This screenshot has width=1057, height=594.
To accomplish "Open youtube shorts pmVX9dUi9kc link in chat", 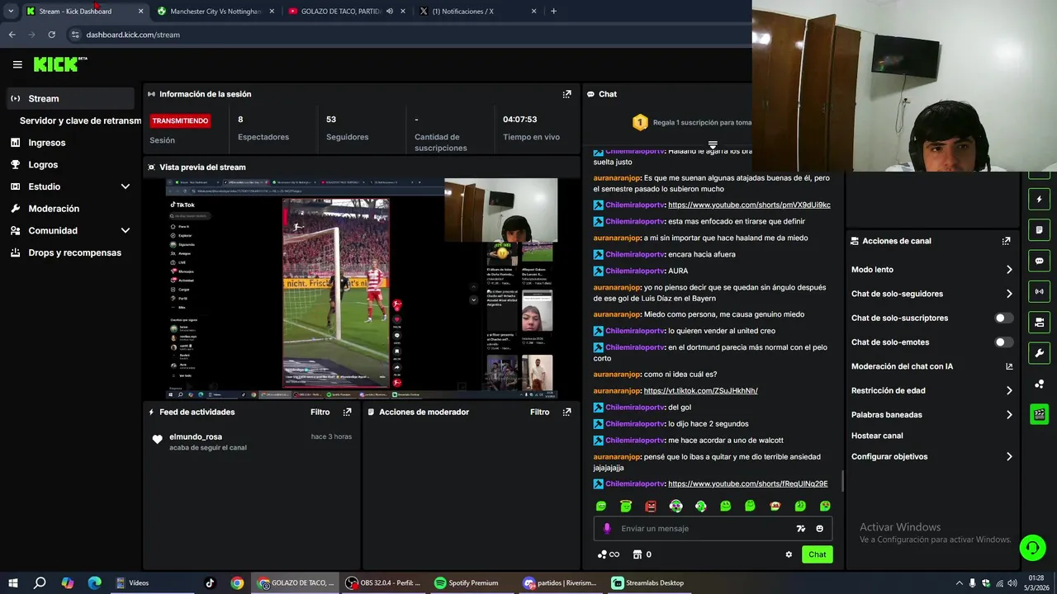I will click(749, 205).
